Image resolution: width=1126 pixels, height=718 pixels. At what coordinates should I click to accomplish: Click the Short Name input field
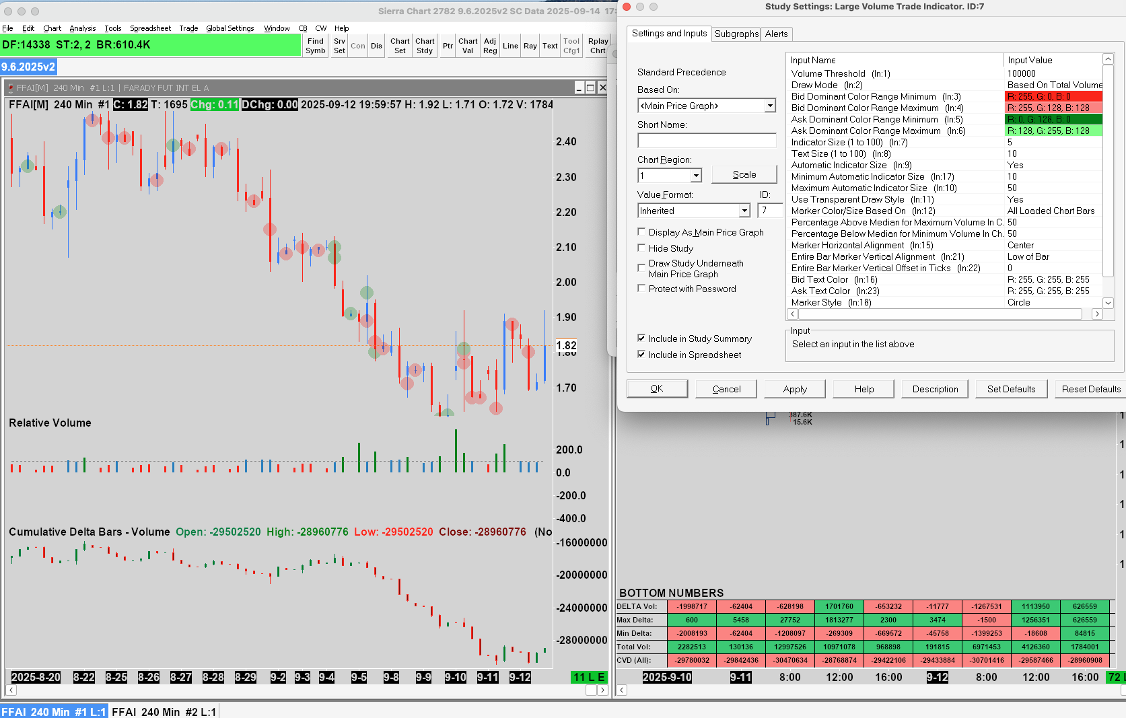tap(707, 141)
